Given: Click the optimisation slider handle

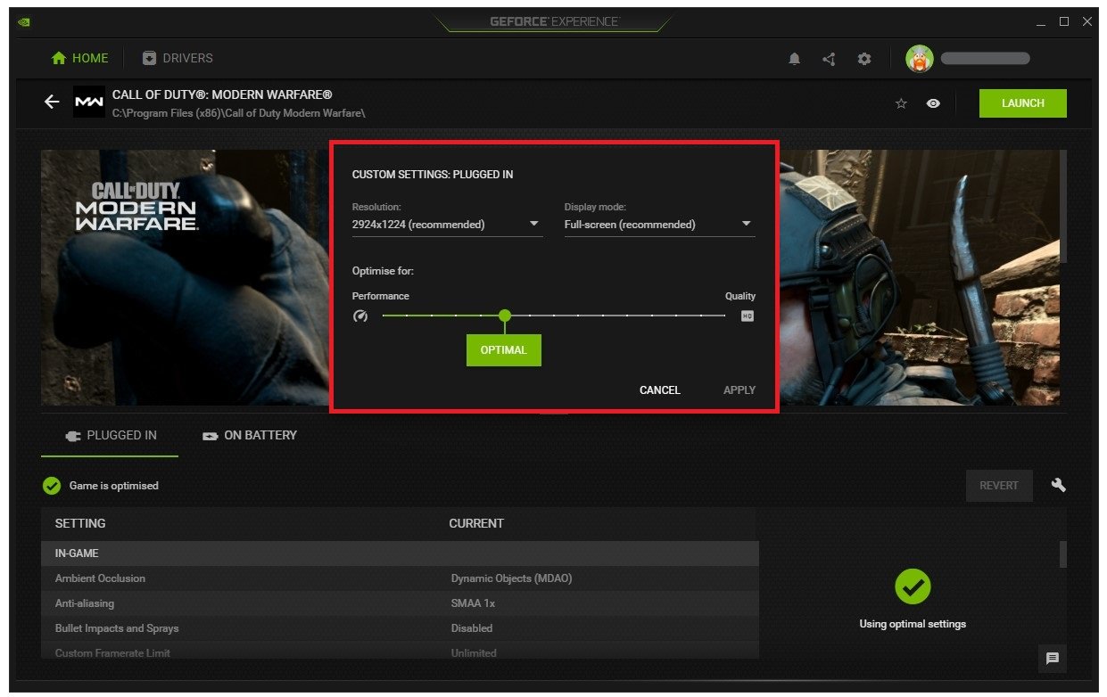Looking at the screenshot, I should click(x=505, y=316).
